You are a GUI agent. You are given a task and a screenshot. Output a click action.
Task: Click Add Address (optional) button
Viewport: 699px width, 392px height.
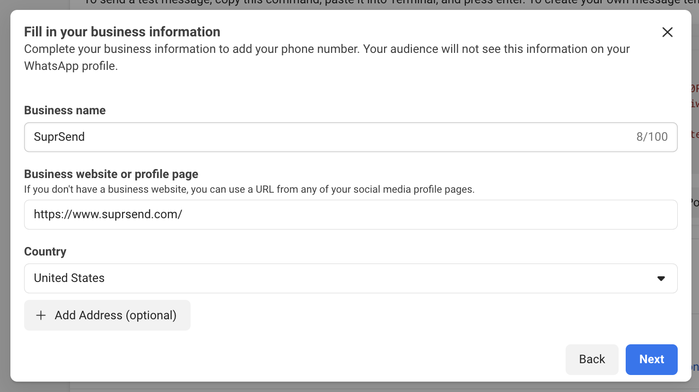107,315
